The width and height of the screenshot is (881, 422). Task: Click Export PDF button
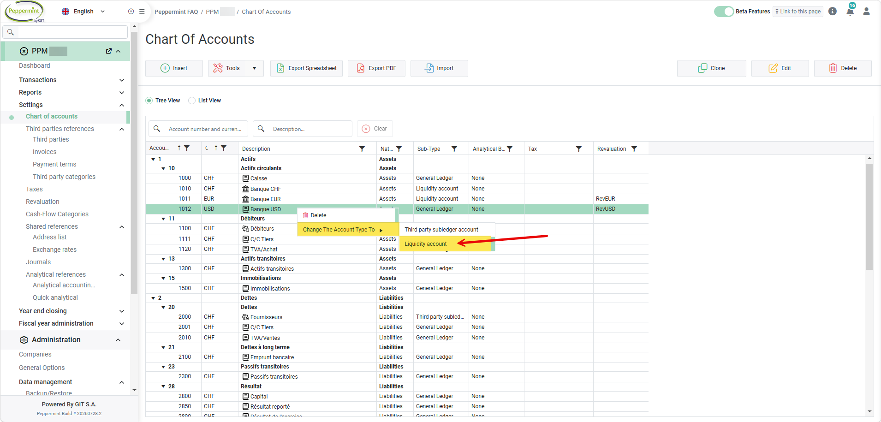click(x=376, y=68)
